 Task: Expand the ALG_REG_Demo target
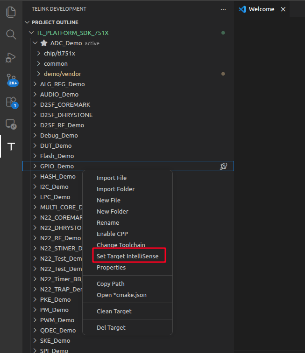[35, 84]
